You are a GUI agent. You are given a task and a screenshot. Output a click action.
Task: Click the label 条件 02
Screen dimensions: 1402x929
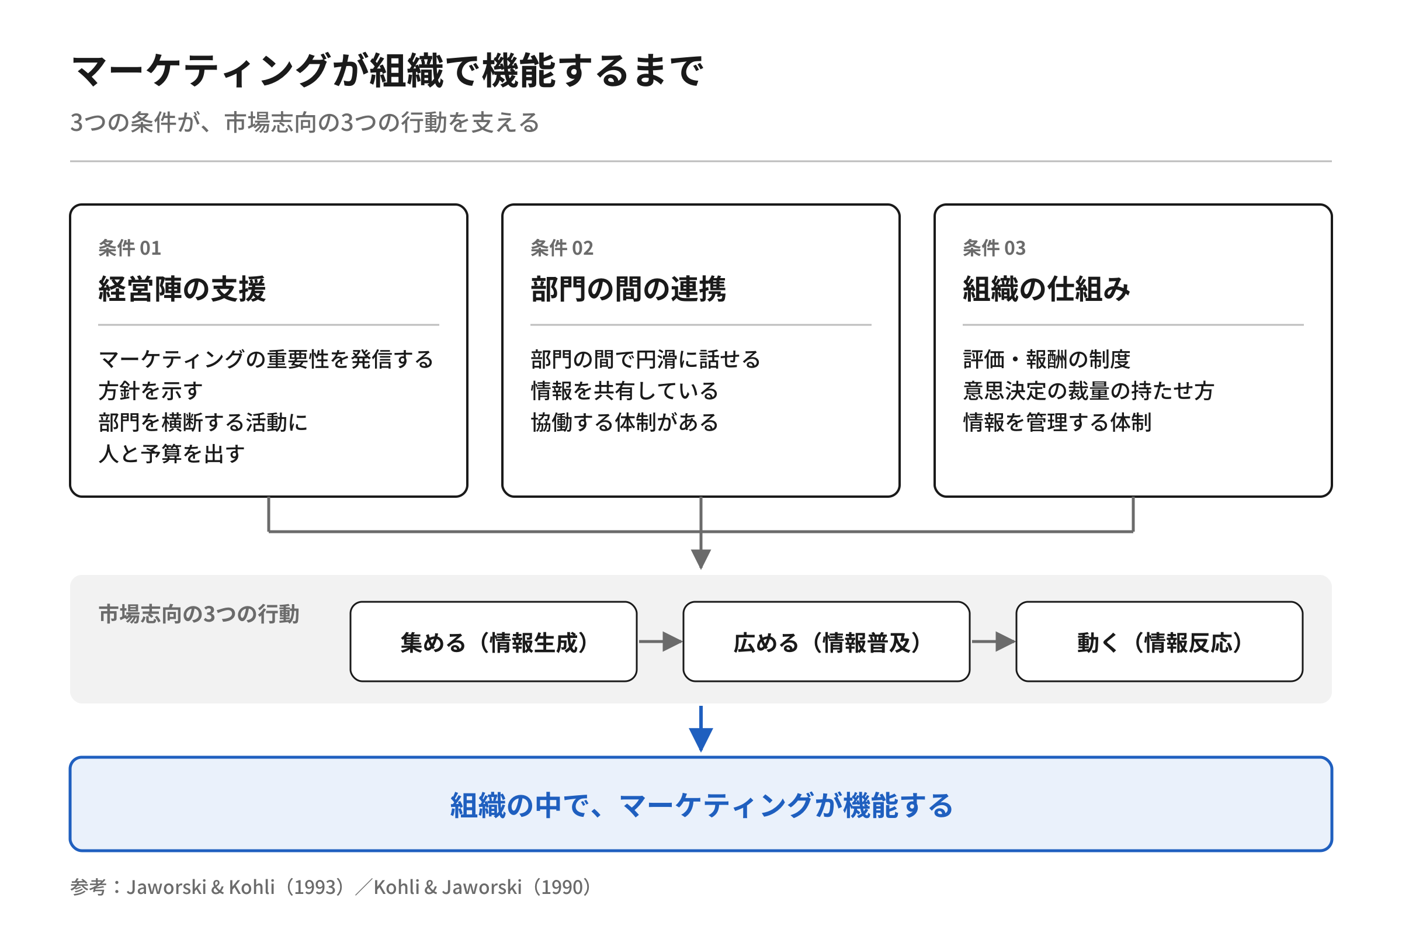coord(562,248)
